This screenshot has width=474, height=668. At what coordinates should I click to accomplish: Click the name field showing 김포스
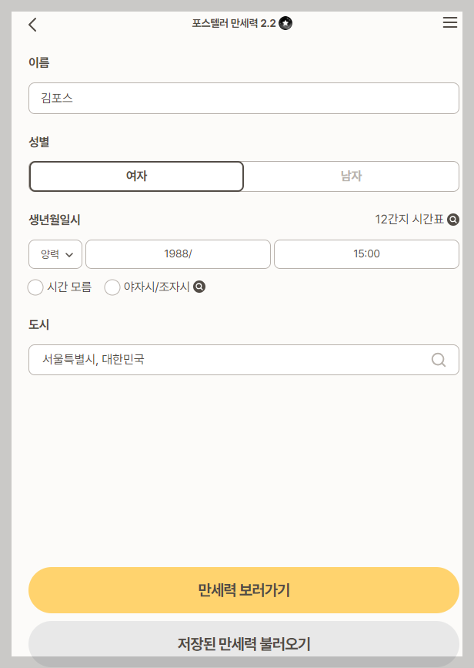(x=243, y=98)
